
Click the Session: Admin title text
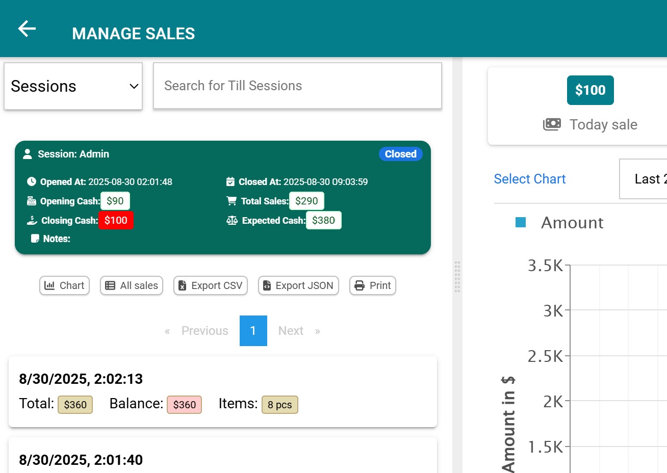[x=73, y=154]
